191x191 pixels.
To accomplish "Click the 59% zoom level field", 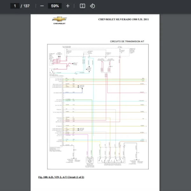I will pos(55,6).
